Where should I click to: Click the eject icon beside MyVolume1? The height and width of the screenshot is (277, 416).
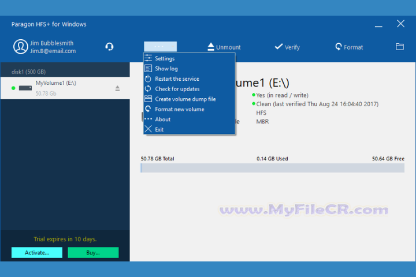click(117, 88)
